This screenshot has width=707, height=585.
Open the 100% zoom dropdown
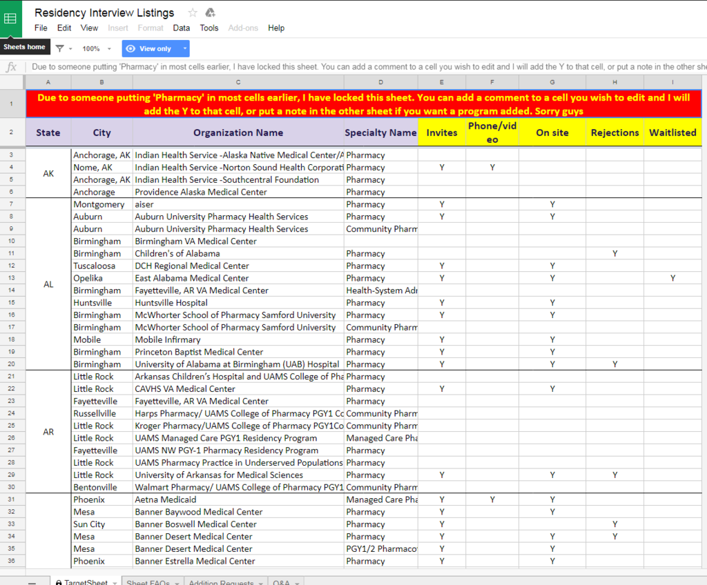pos(97,49)
